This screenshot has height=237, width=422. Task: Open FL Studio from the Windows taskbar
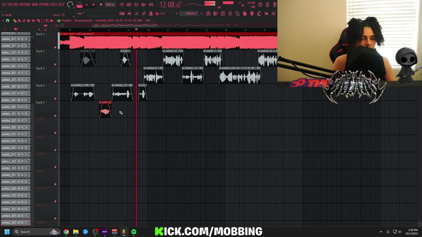pyautogui.click(x=124, y=232)
